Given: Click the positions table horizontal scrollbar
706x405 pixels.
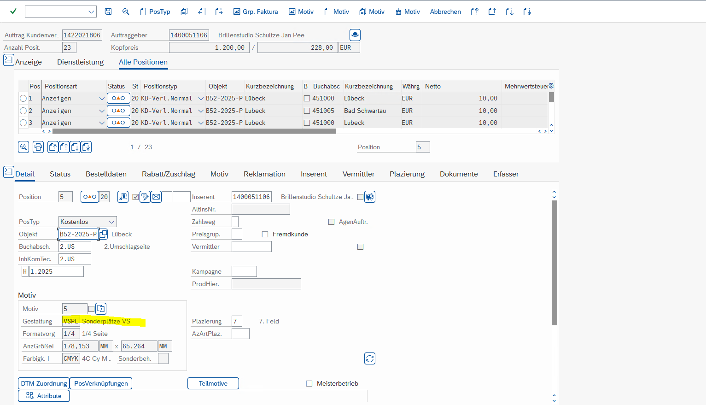Looking at the screenshot, I should 194,131.
